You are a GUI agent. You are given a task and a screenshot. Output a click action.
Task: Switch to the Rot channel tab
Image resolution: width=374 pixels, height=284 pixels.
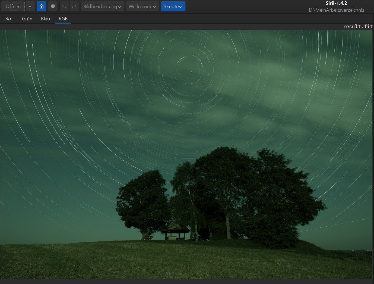9,18
